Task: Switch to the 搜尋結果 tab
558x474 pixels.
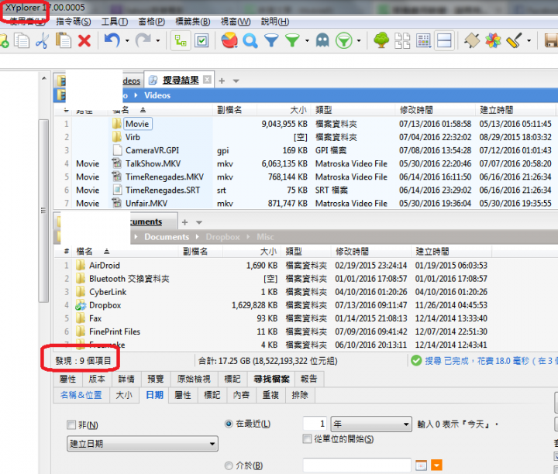Action: (181, 81)
